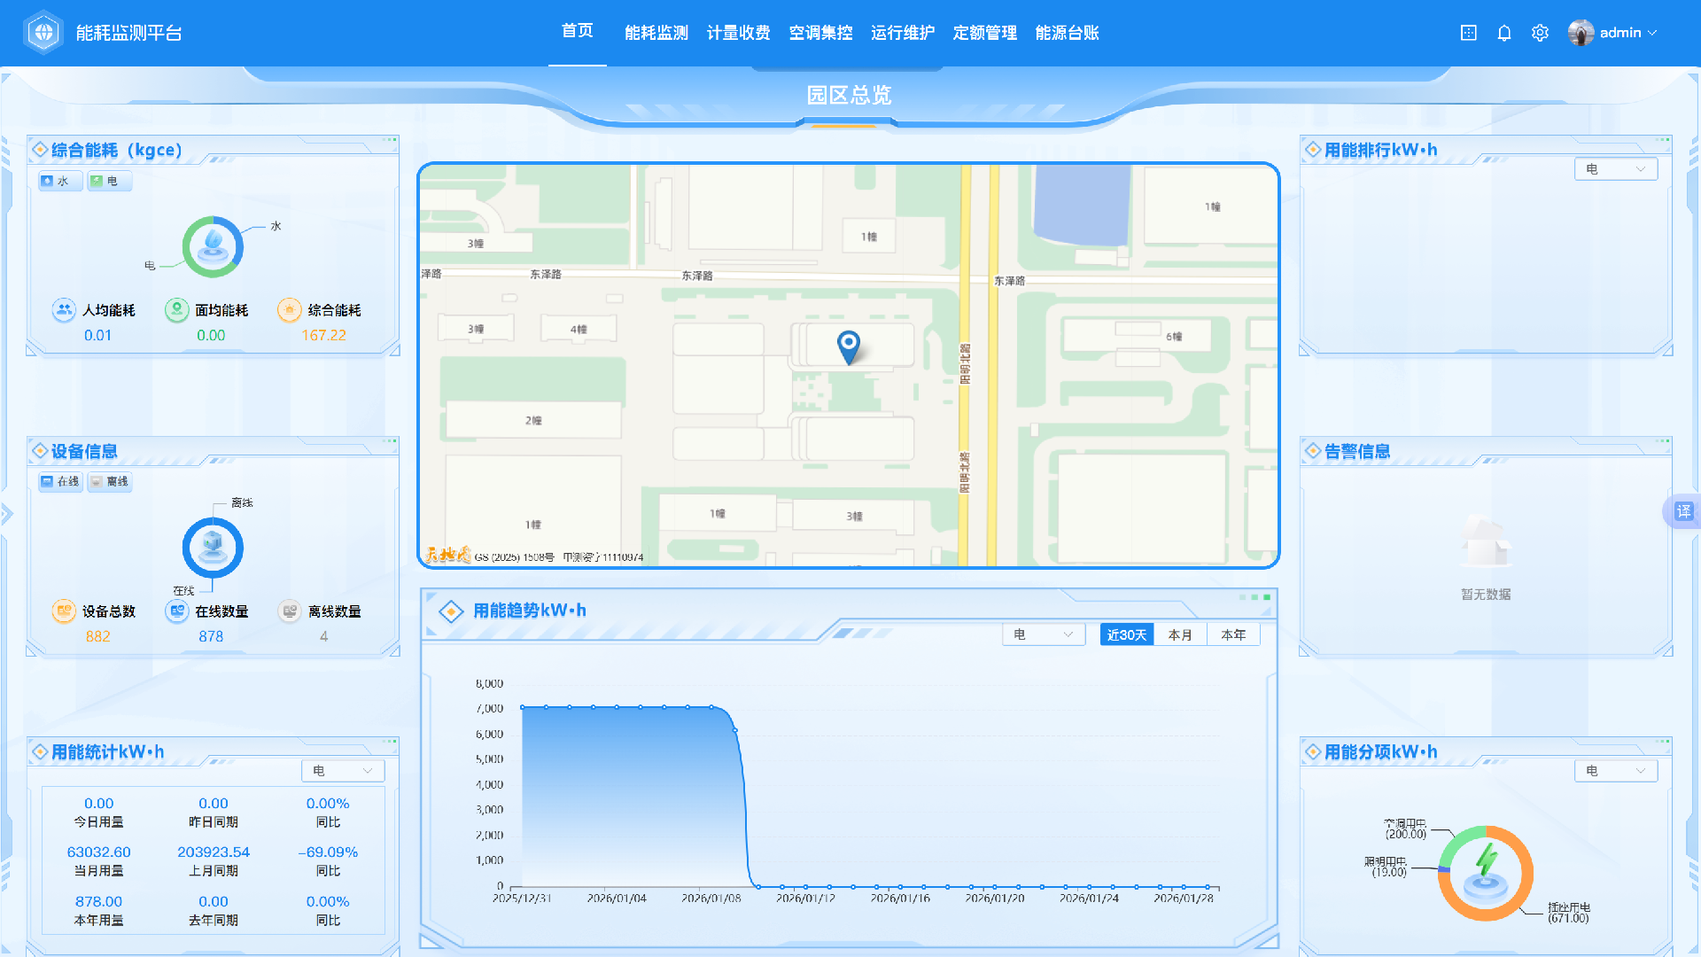The image size is (1701, 957).
Task: Click the 译 translate tab on the right edge
Action: (x=1682, y=511)
